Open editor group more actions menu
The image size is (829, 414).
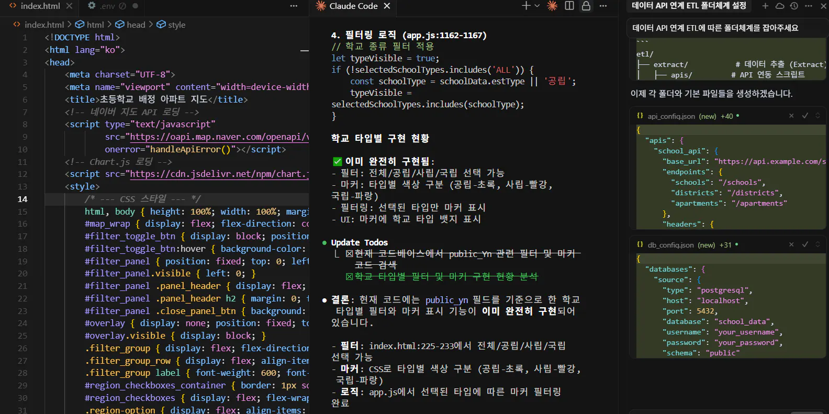[x=294, y=6]
